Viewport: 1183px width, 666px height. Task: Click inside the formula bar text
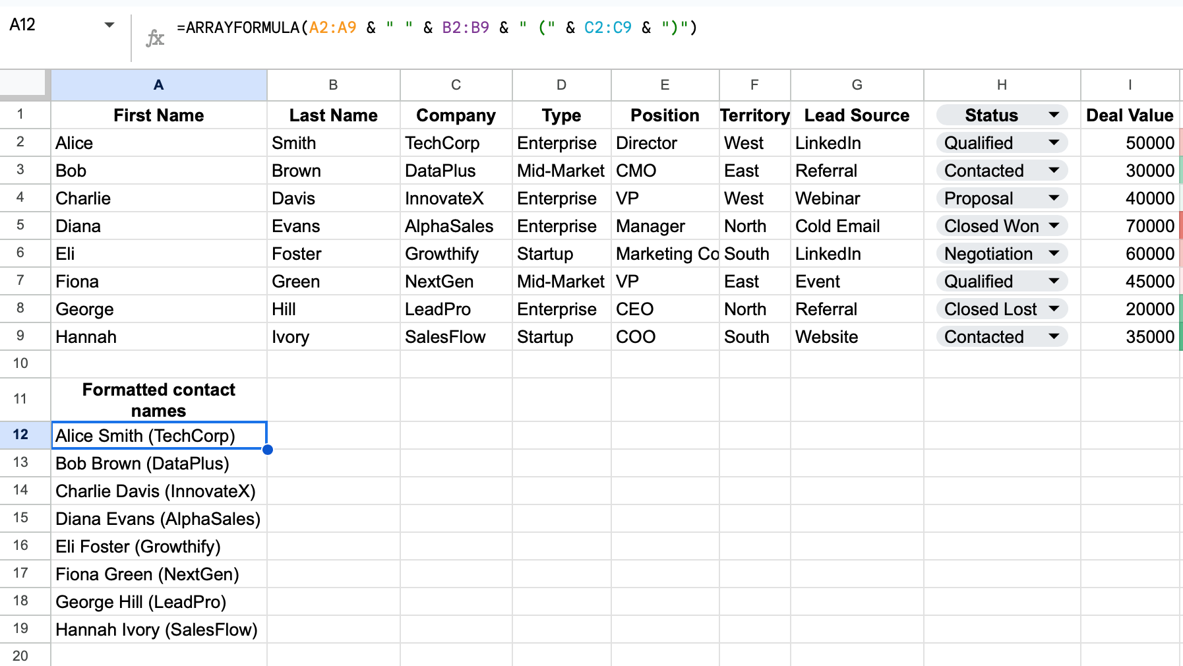pyautogui.click(x=435, y=28)
